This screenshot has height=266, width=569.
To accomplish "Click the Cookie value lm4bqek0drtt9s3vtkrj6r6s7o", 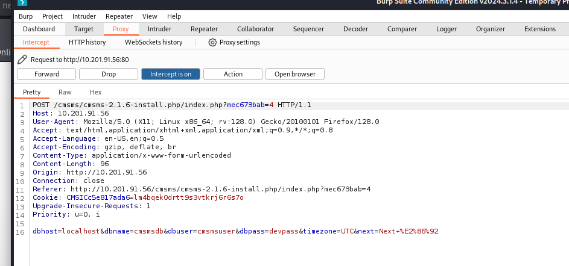I will point(189,197).
